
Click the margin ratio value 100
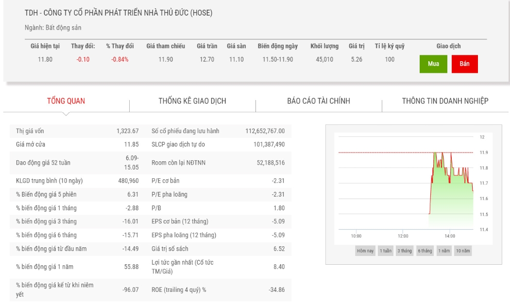390,60
